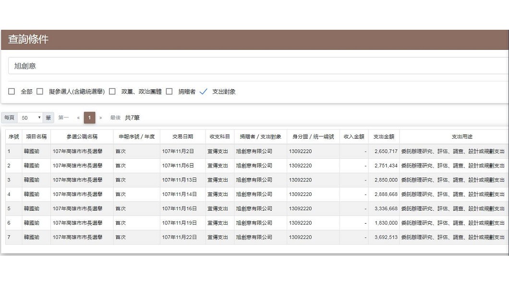The image size is (509, 286).
Task: Click the 收入金額 column header
Action: (x=354, y=137)
